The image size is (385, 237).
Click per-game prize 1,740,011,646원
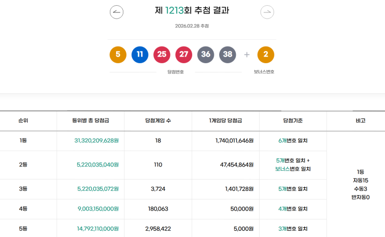point(235,140)
